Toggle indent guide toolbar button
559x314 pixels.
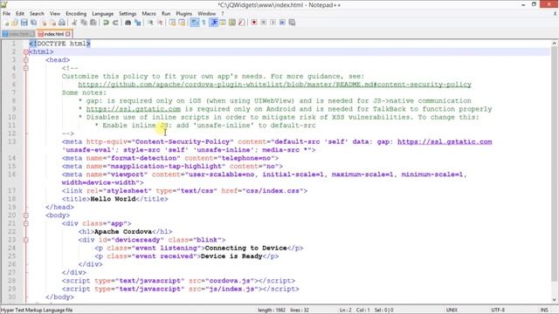click(213, 23)
